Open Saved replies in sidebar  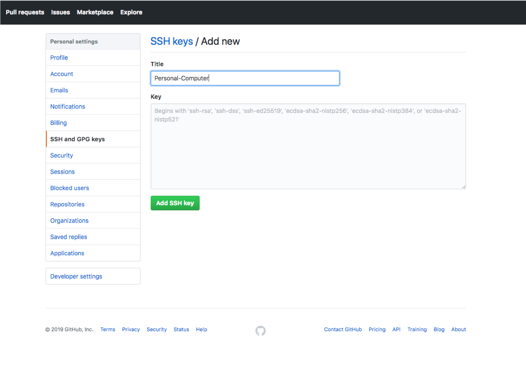coord(93,237)
